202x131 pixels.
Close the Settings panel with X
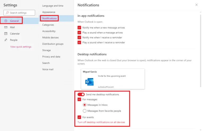[x=196, y=5]
